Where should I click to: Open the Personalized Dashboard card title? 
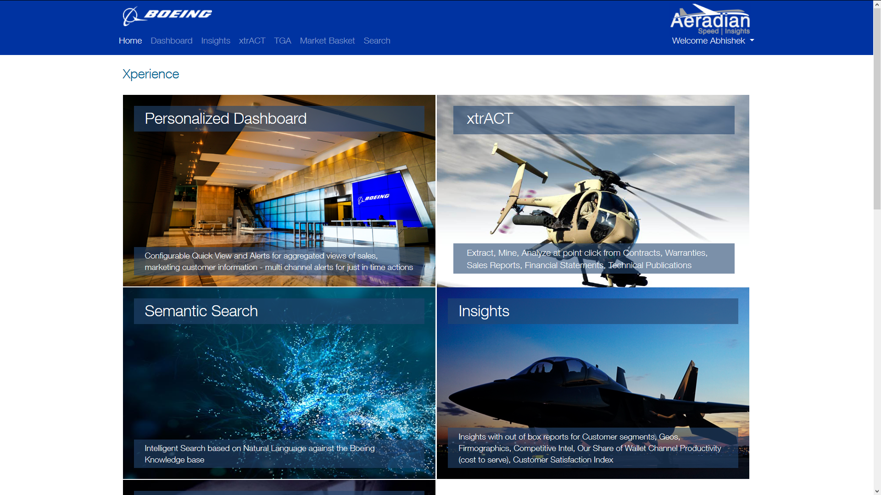click(x=225, y=119)
